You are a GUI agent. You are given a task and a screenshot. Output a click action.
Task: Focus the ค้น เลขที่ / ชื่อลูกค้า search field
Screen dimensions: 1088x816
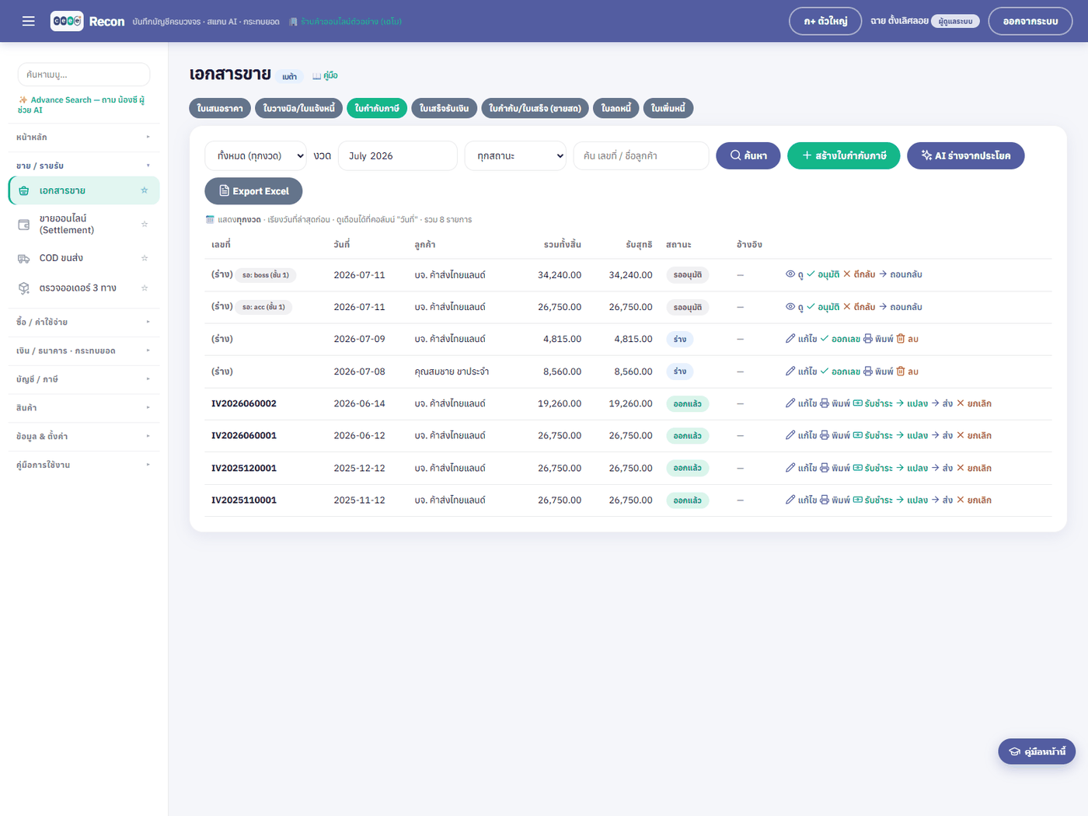pyautogui.click(x=641, y=155)
